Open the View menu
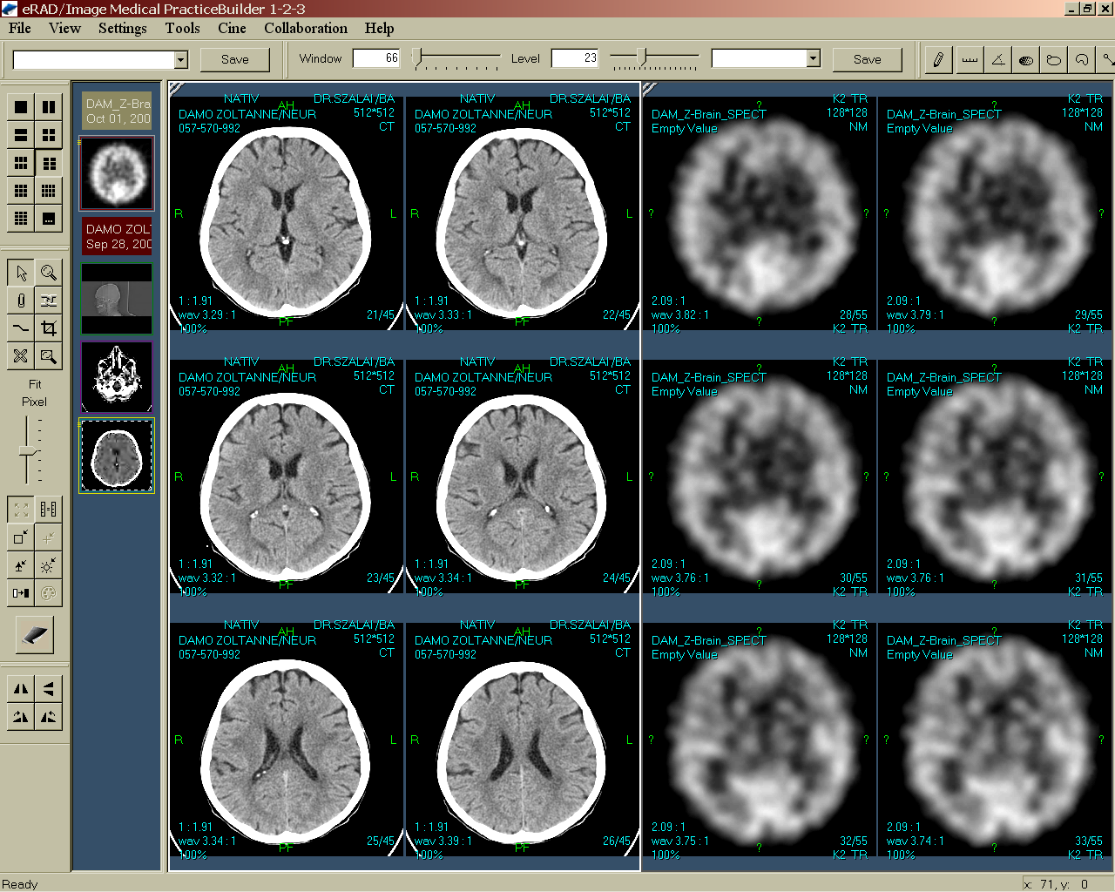Screen dimensions: 1115x892 click(64, 28)
